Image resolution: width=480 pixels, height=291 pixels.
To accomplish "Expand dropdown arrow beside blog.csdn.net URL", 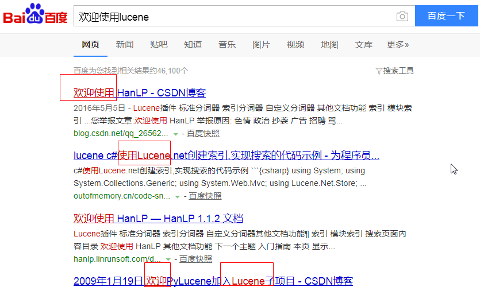I will point(175,134).
